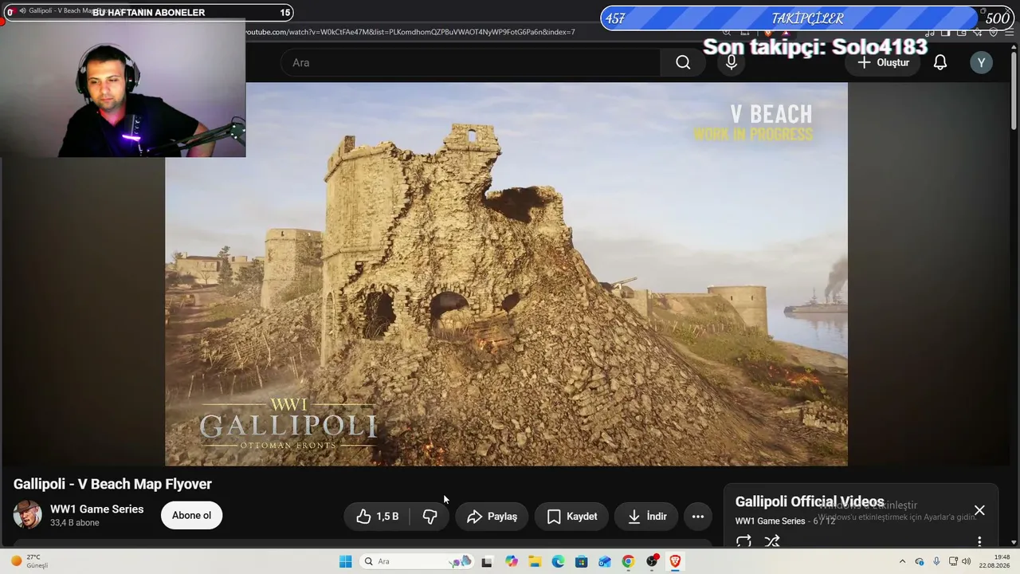Screen dimensions: 1020x574
Task: Toggle playlist loop
Action: (743, 541)
